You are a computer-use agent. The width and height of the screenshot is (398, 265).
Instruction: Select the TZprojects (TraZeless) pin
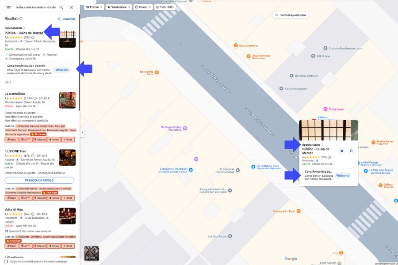point(191,170)
